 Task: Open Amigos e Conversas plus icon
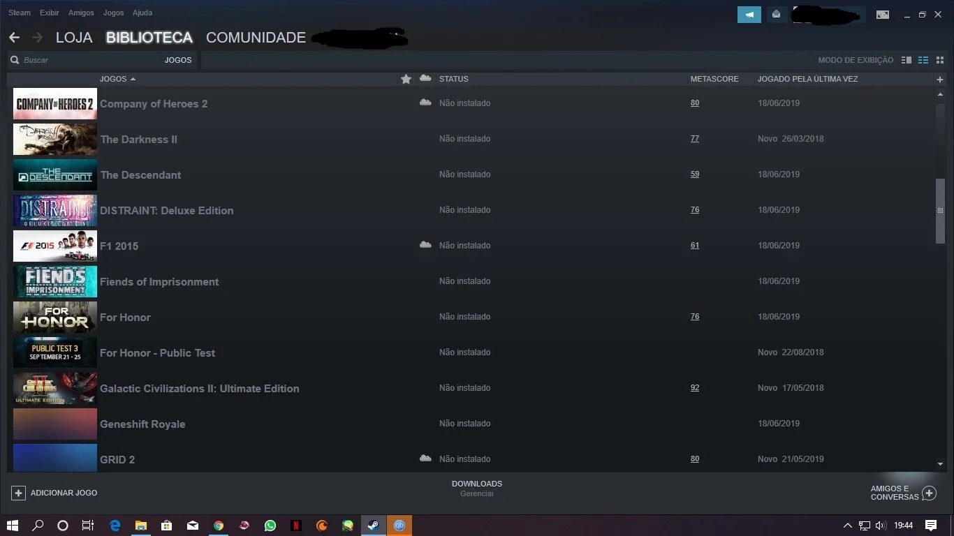[x=929, y=493]
